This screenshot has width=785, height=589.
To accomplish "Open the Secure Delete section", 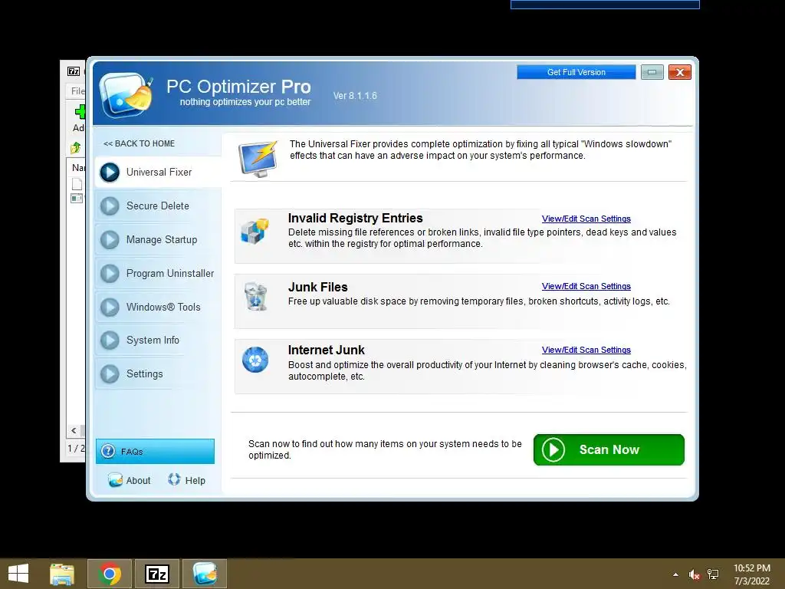I will point(158,206).
